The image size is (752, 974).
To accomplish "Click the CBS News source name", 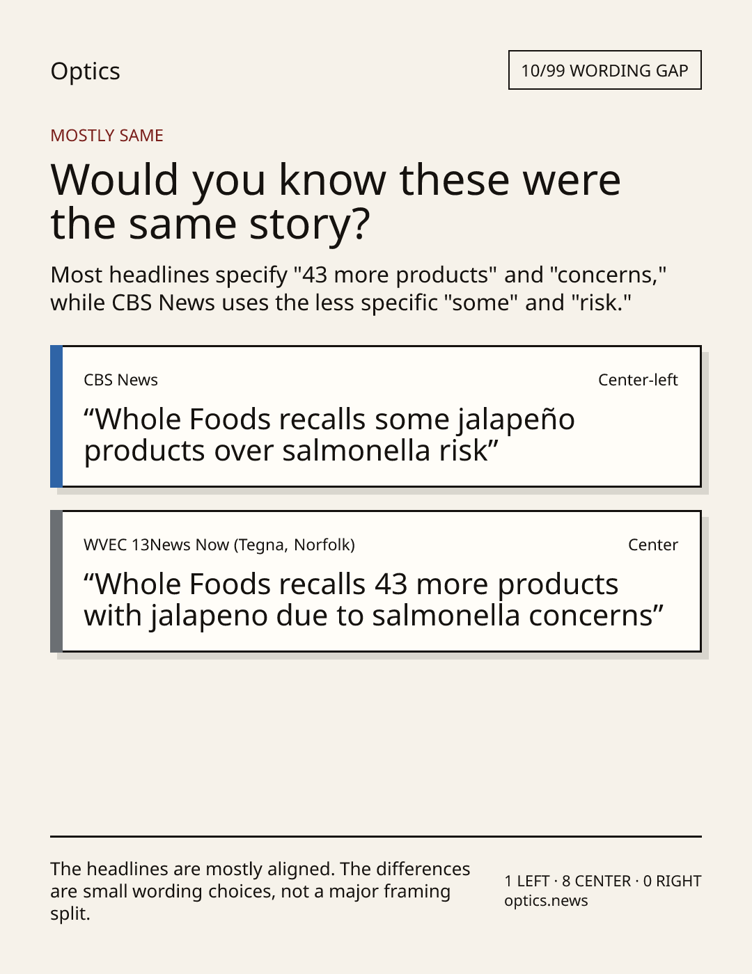I will point(120,380).
